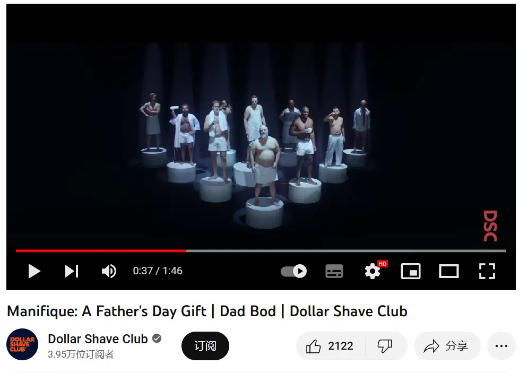Click the 订阅 subscribe button

point(205,346)
